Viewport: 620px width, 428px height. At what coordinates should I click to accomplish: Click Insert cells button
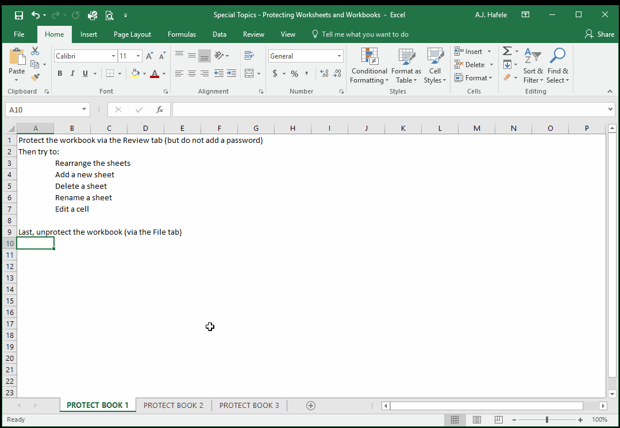pos(473,51)
